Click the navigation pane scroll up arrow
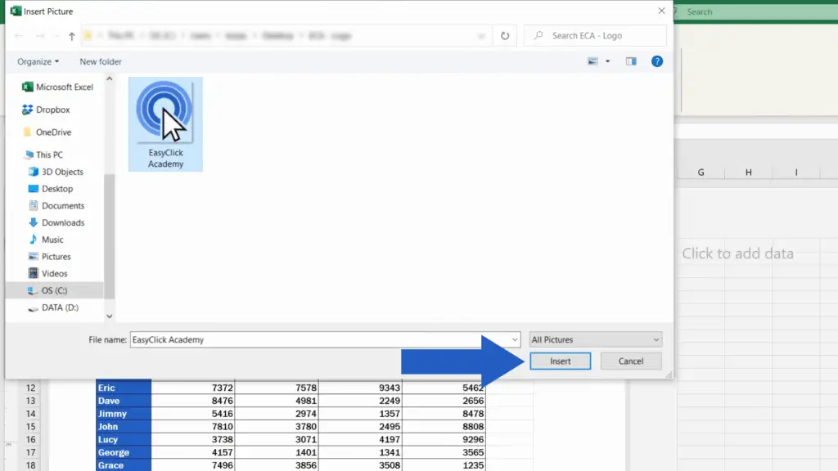Screen dimensions: 838x471 (109, 78)
